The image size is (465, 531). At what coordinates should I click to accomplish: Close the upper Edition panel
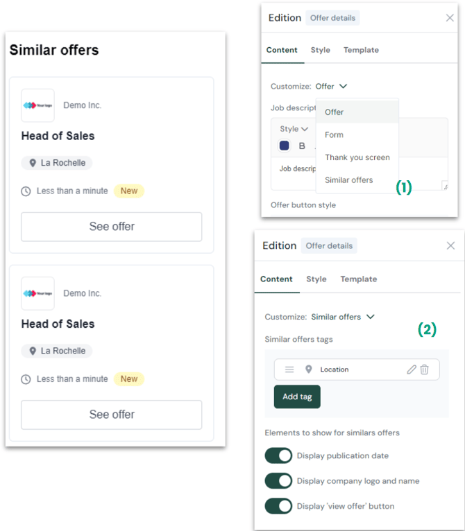[x=450, y=18]
